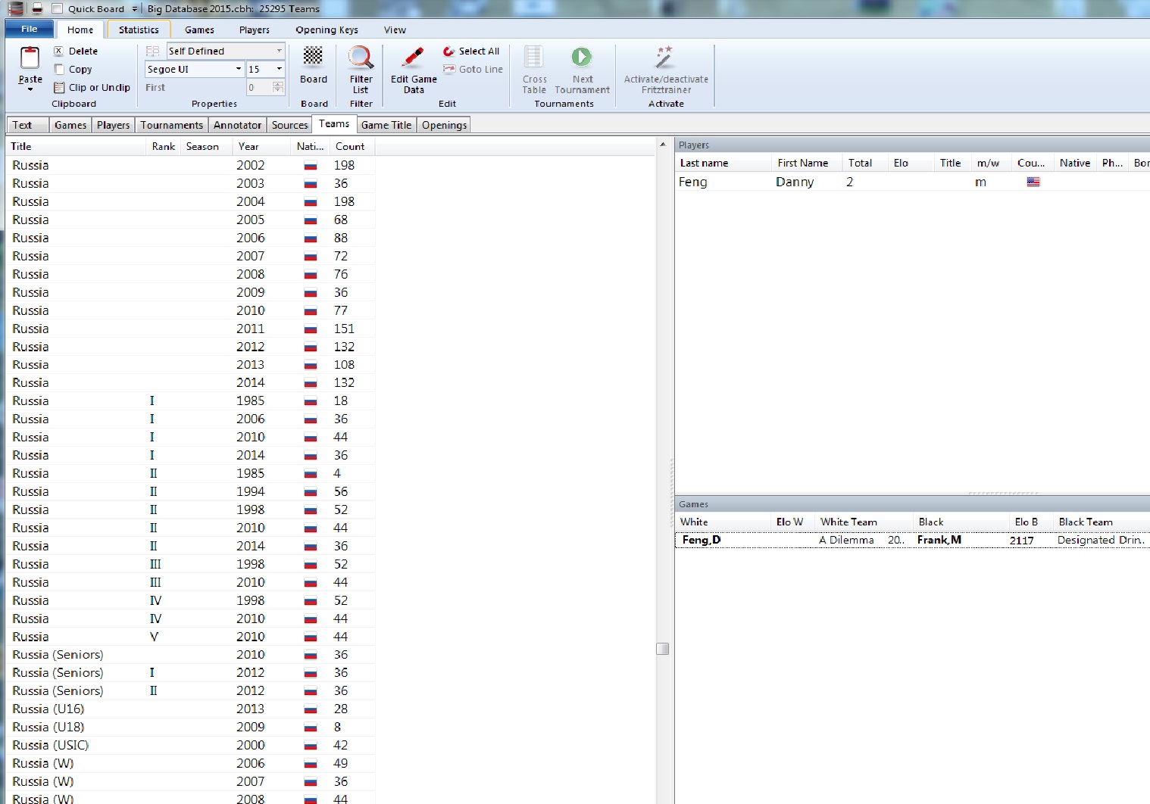This screenshot has height=804, width=1150.
Task: Sort teams by the Count column header
Action: pyautogui.click(x=352, y=146)
